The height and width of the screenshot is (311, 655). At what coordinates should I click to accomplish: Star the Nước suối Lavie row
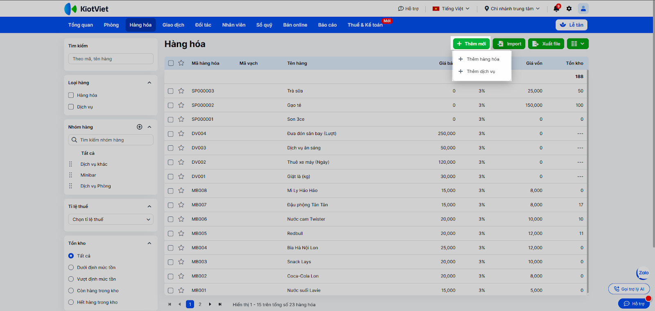pyautogui.click(x=181, y=290)
